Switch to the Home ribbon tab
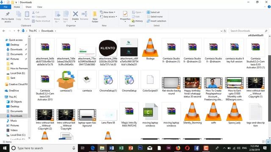Screen dimensions: 271x152 [x=17, y=7]
